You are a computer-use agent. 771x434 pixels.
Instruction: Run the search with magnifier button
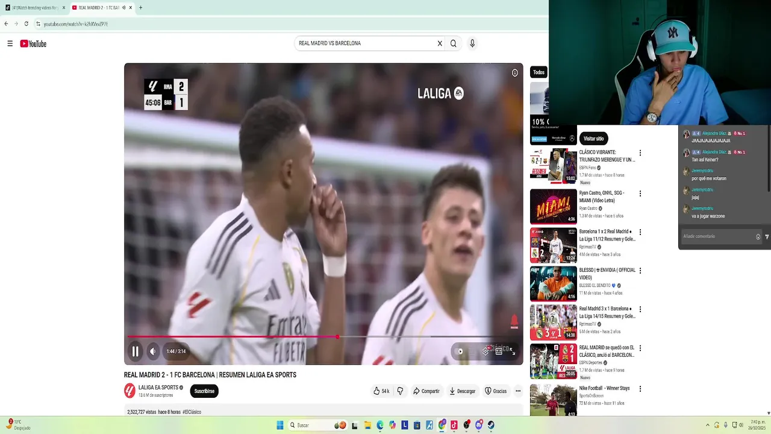pyautogui.click(x=454, y=43)
